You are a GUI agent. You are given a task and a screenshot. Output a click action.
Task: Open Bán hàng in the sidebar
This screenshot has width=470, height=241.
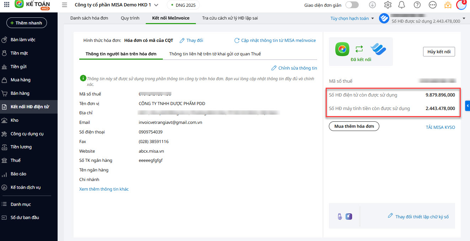[20, 93]
